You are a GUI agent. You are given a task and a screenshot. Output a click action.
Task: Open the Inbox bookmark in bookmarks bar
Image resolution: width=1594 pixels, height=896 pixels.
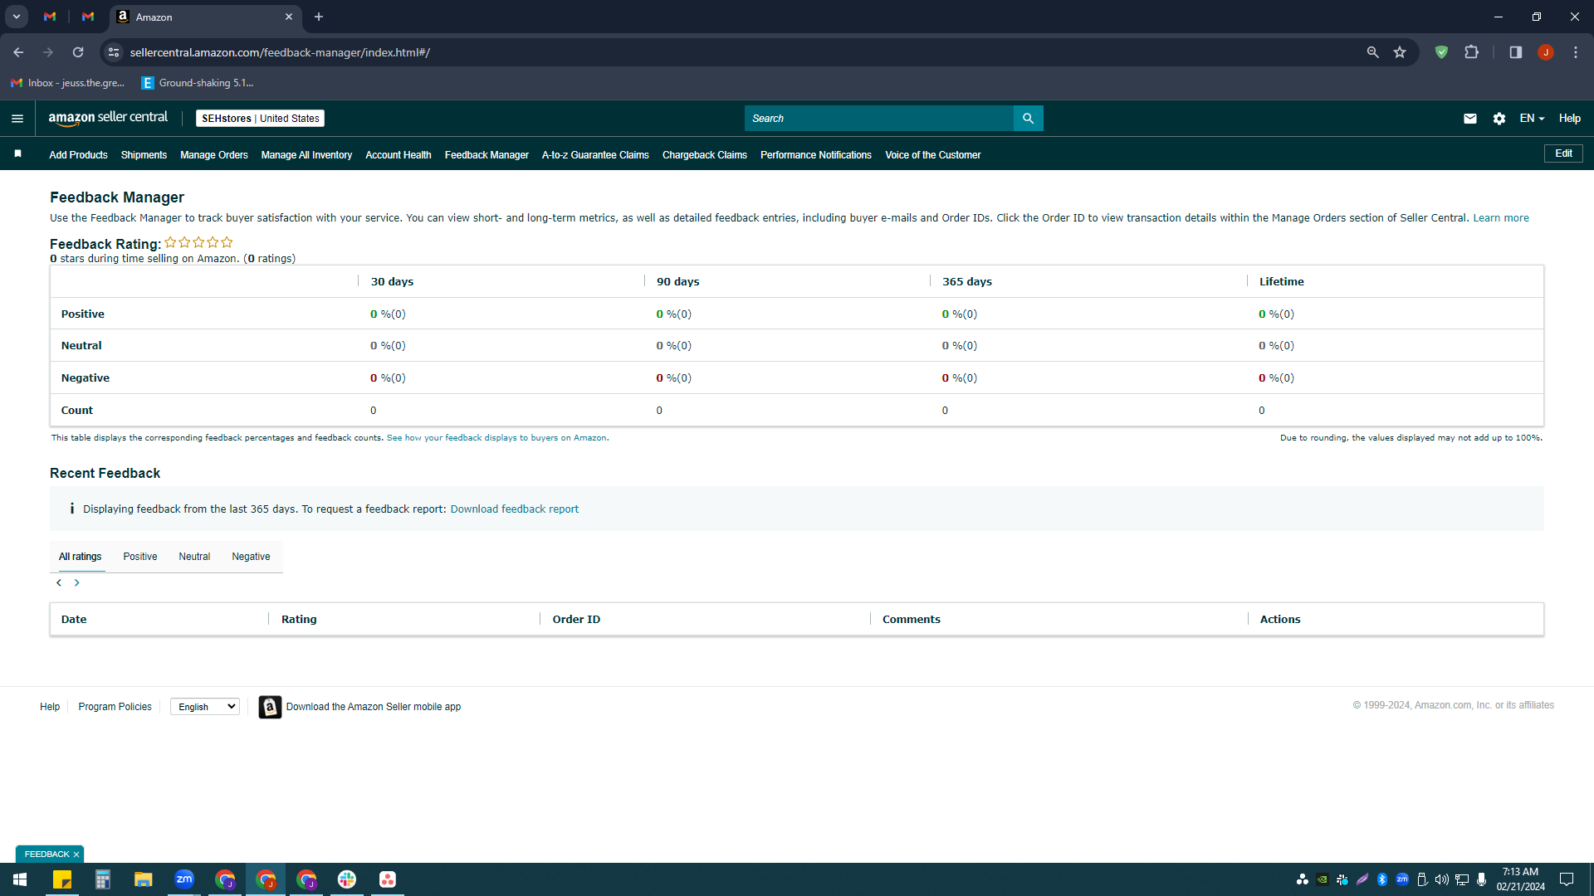point(68,83)
